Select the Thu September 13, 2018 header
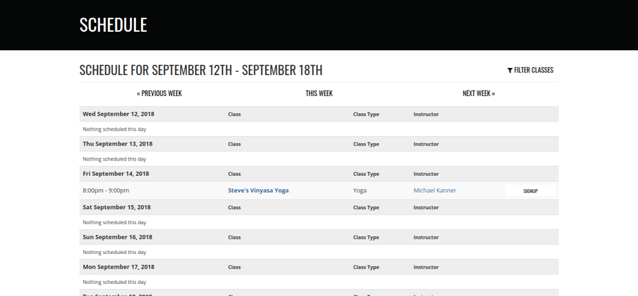The width and height of the screenshot is (638, 296). pos(117,144)
